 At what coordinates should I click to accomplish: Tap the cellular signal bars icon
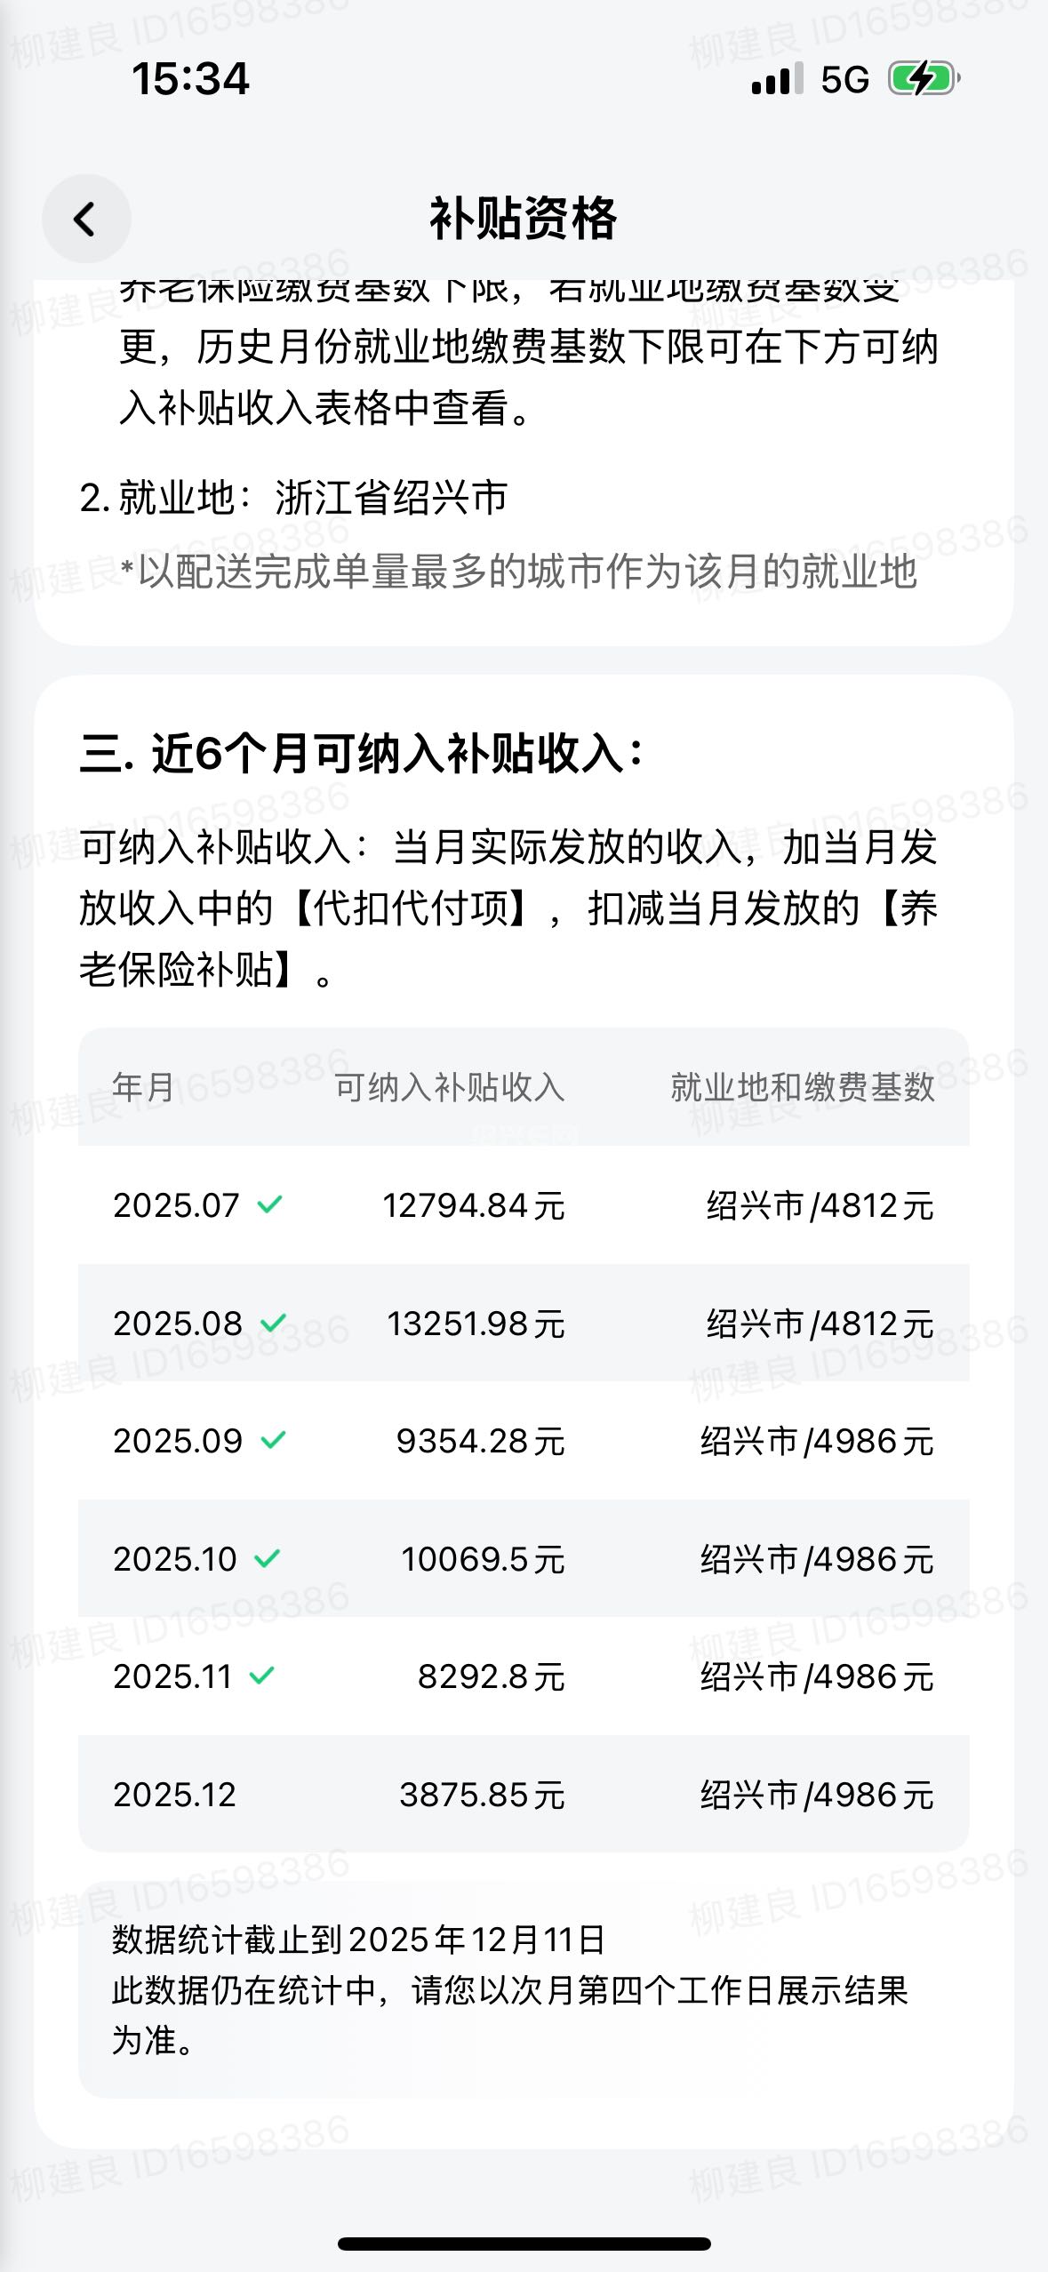click(776, 80)
